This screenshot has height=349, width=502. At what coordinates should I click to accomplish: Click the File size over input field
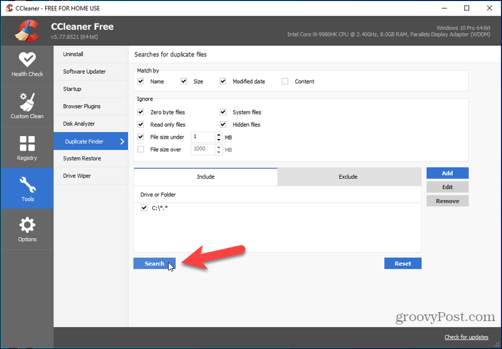click(203, 149)
